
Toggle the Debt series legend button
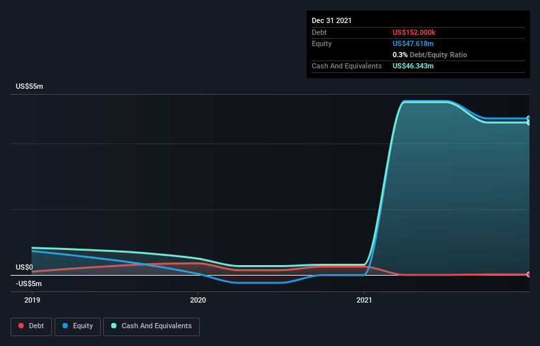tap(31, 326)
